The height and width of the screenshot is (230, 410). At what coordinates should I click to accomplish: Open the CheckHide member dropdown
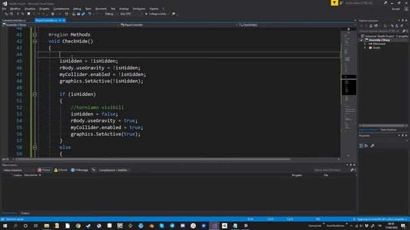[x=297, y=25]
